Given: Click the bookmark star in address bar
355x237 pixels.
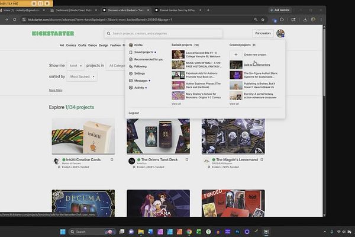Looking at the screenshot, I should pos(263,20).
